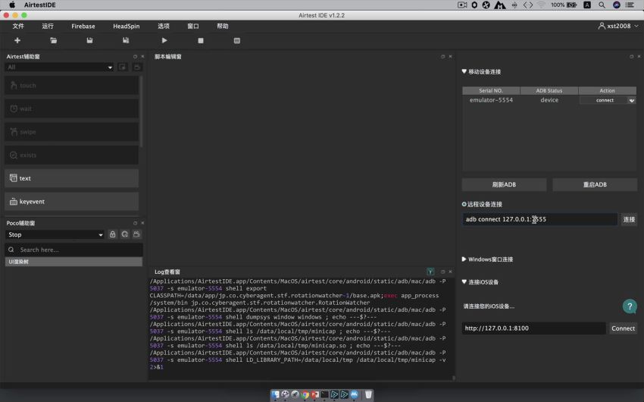Expand the Windows窗口连接 section

click(464, 259)
